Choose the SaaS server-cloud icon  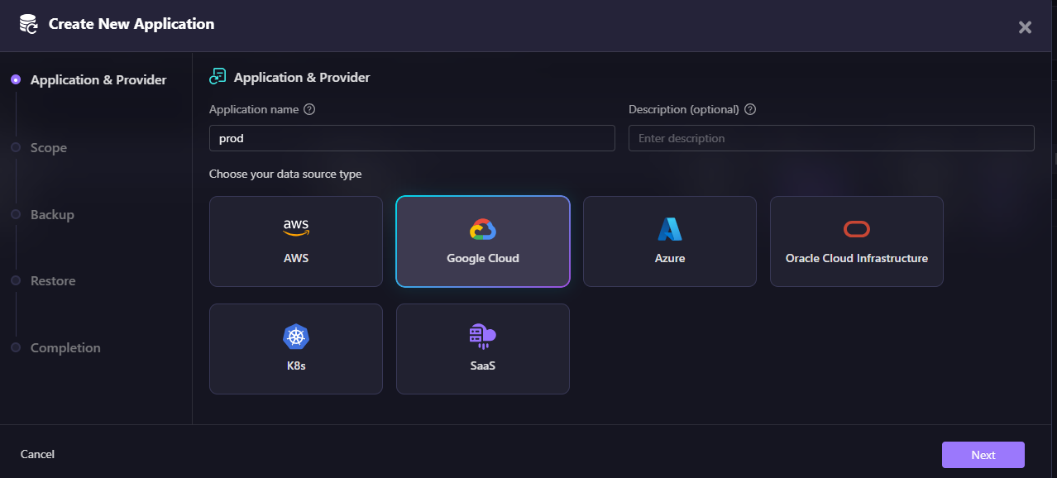click(x=483, y=336)
